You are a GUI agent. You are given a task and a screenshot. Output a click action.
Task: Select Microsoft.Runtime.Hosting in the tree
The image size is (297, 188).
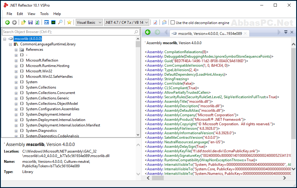[x=48, y=66]
